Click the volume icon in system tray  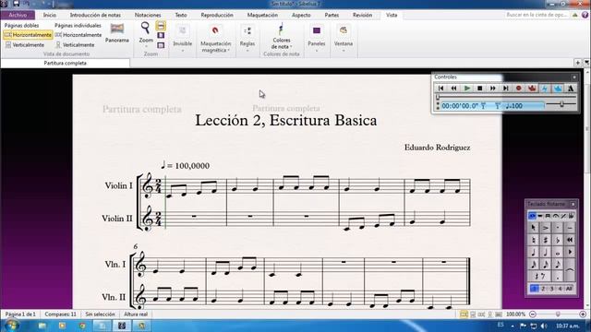[x=544, y=326]
